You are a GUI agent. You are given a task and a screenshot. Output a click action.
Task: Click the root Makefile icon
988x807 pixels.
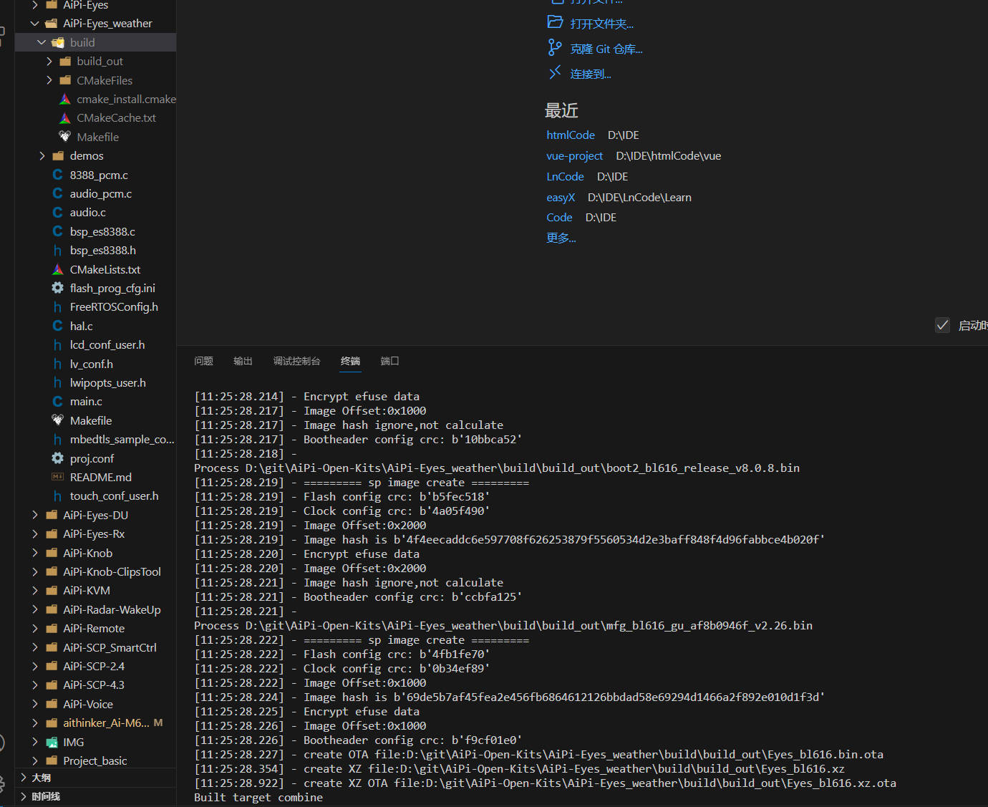pyautogui.click(x=58, y=420)
